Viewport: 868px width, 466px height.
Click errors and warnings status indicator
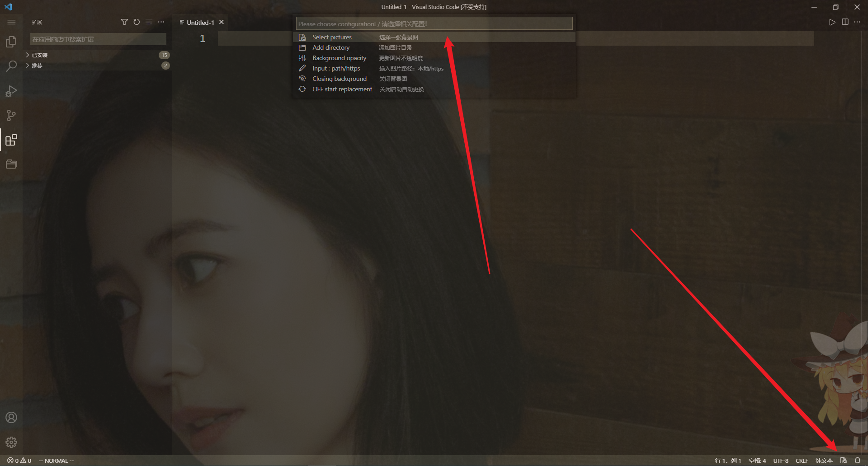[x=19, y=461]
